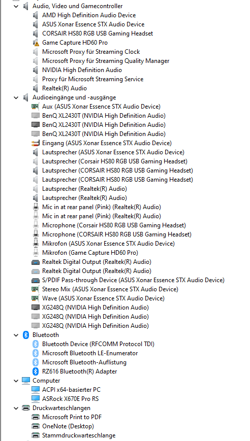Click the Bluetooth icon of RZ616 Bluetooth(R) Adapter
This screenshot has height=441, width=250.
(36, 371)
